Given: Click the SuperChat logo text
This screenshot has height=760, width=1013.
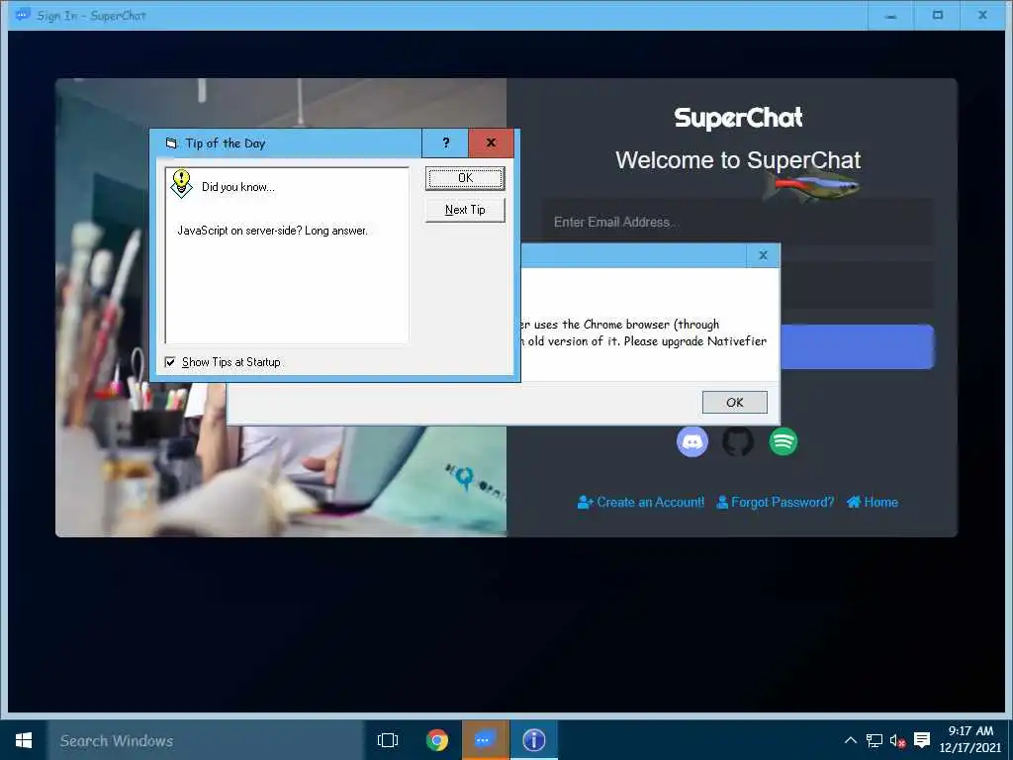Looking at the screenshot, I should 738,119.
